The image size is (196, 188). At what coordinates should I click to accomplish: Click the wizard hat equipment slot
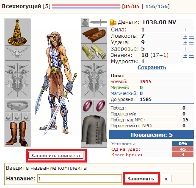17,32
